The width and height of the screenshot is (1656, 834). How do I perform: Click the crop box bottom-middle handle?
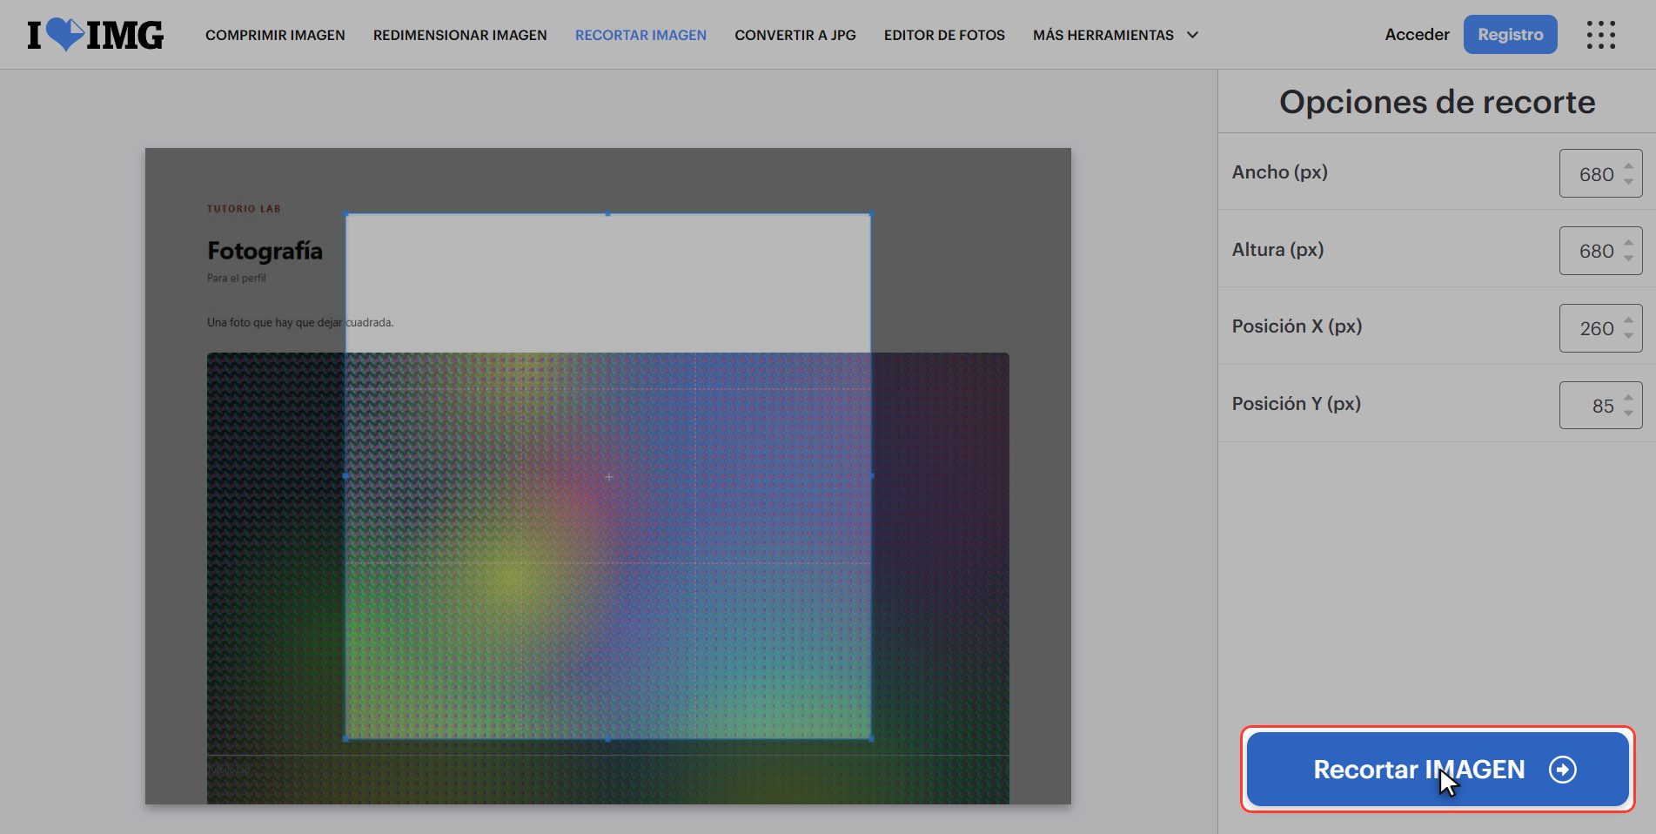(608, 739)
